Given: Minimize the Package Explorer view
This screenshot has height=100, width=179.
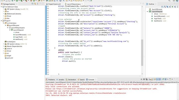Looking at the screenshot, I should tap(40, 4).
